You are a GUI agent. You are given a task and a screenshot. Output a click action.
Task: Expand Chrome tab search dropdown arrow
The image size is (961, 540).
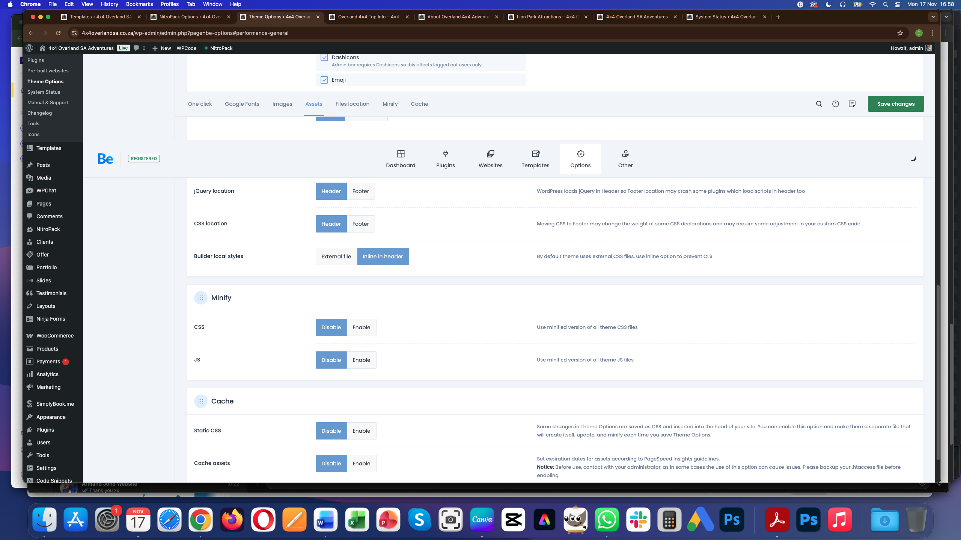[x=933, y=17]
